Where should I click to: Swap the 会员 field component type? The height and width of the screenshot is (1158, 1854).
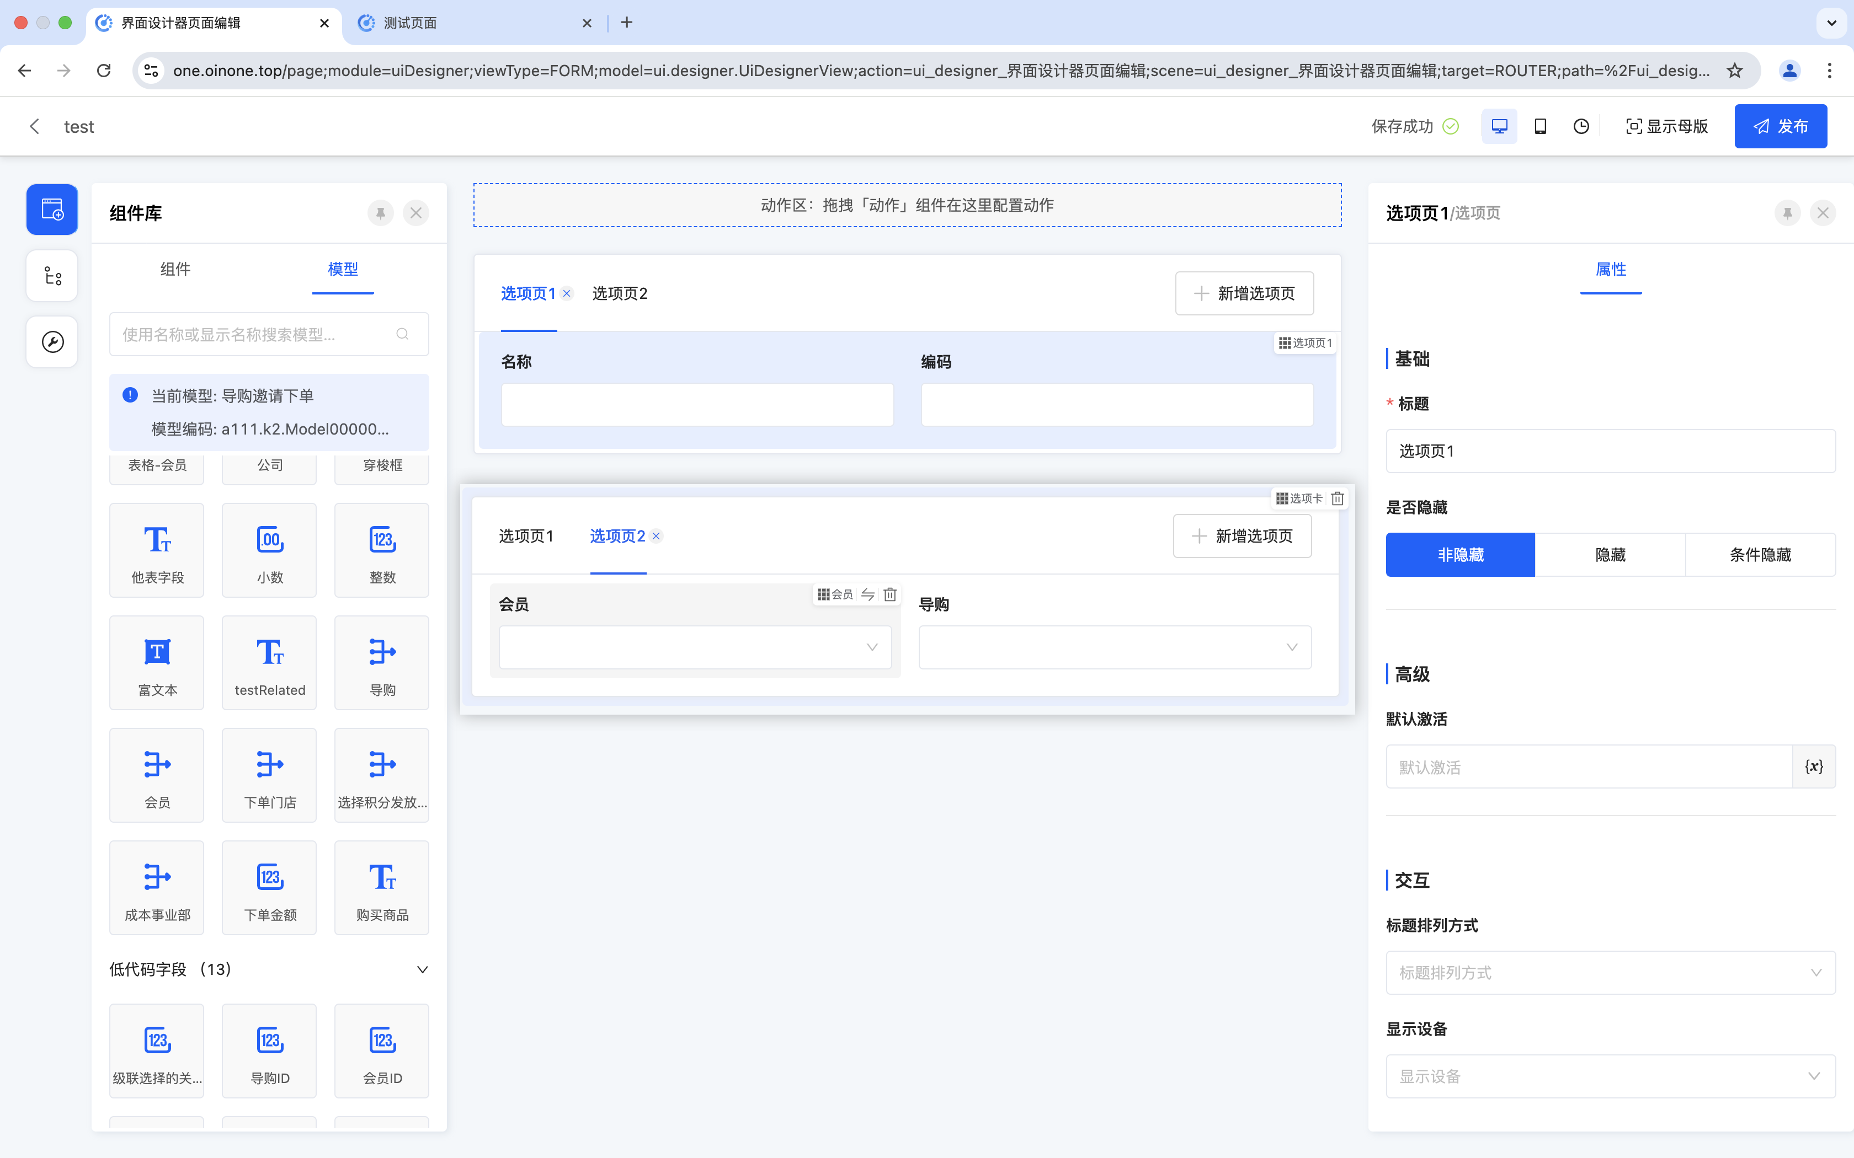[x=868, y=594]
